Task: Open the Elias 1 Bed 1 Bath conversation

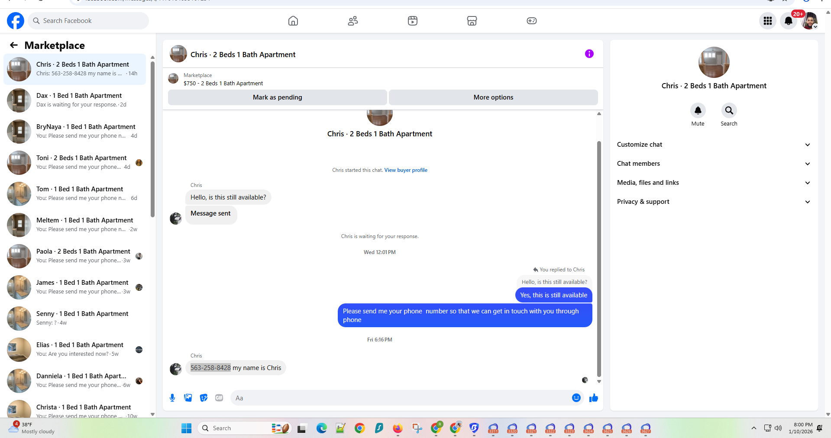Action: coord(74,349)
